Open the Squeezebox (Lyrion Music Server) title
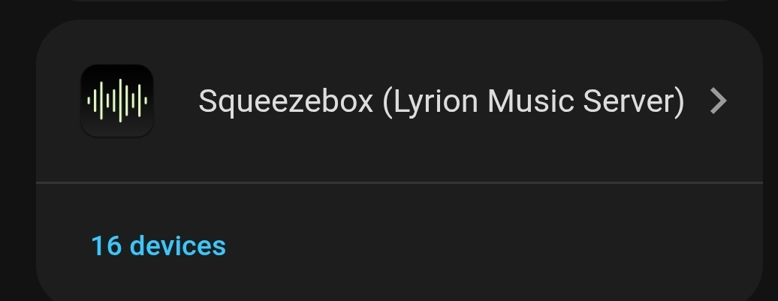Image resolution: width=778 pixels, height=301 pixels. 441,101
